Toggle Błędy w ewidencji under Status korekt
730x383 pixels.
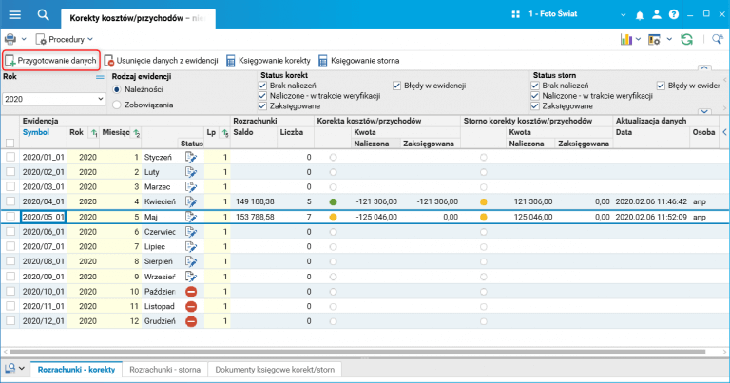[x=398, y=86]
